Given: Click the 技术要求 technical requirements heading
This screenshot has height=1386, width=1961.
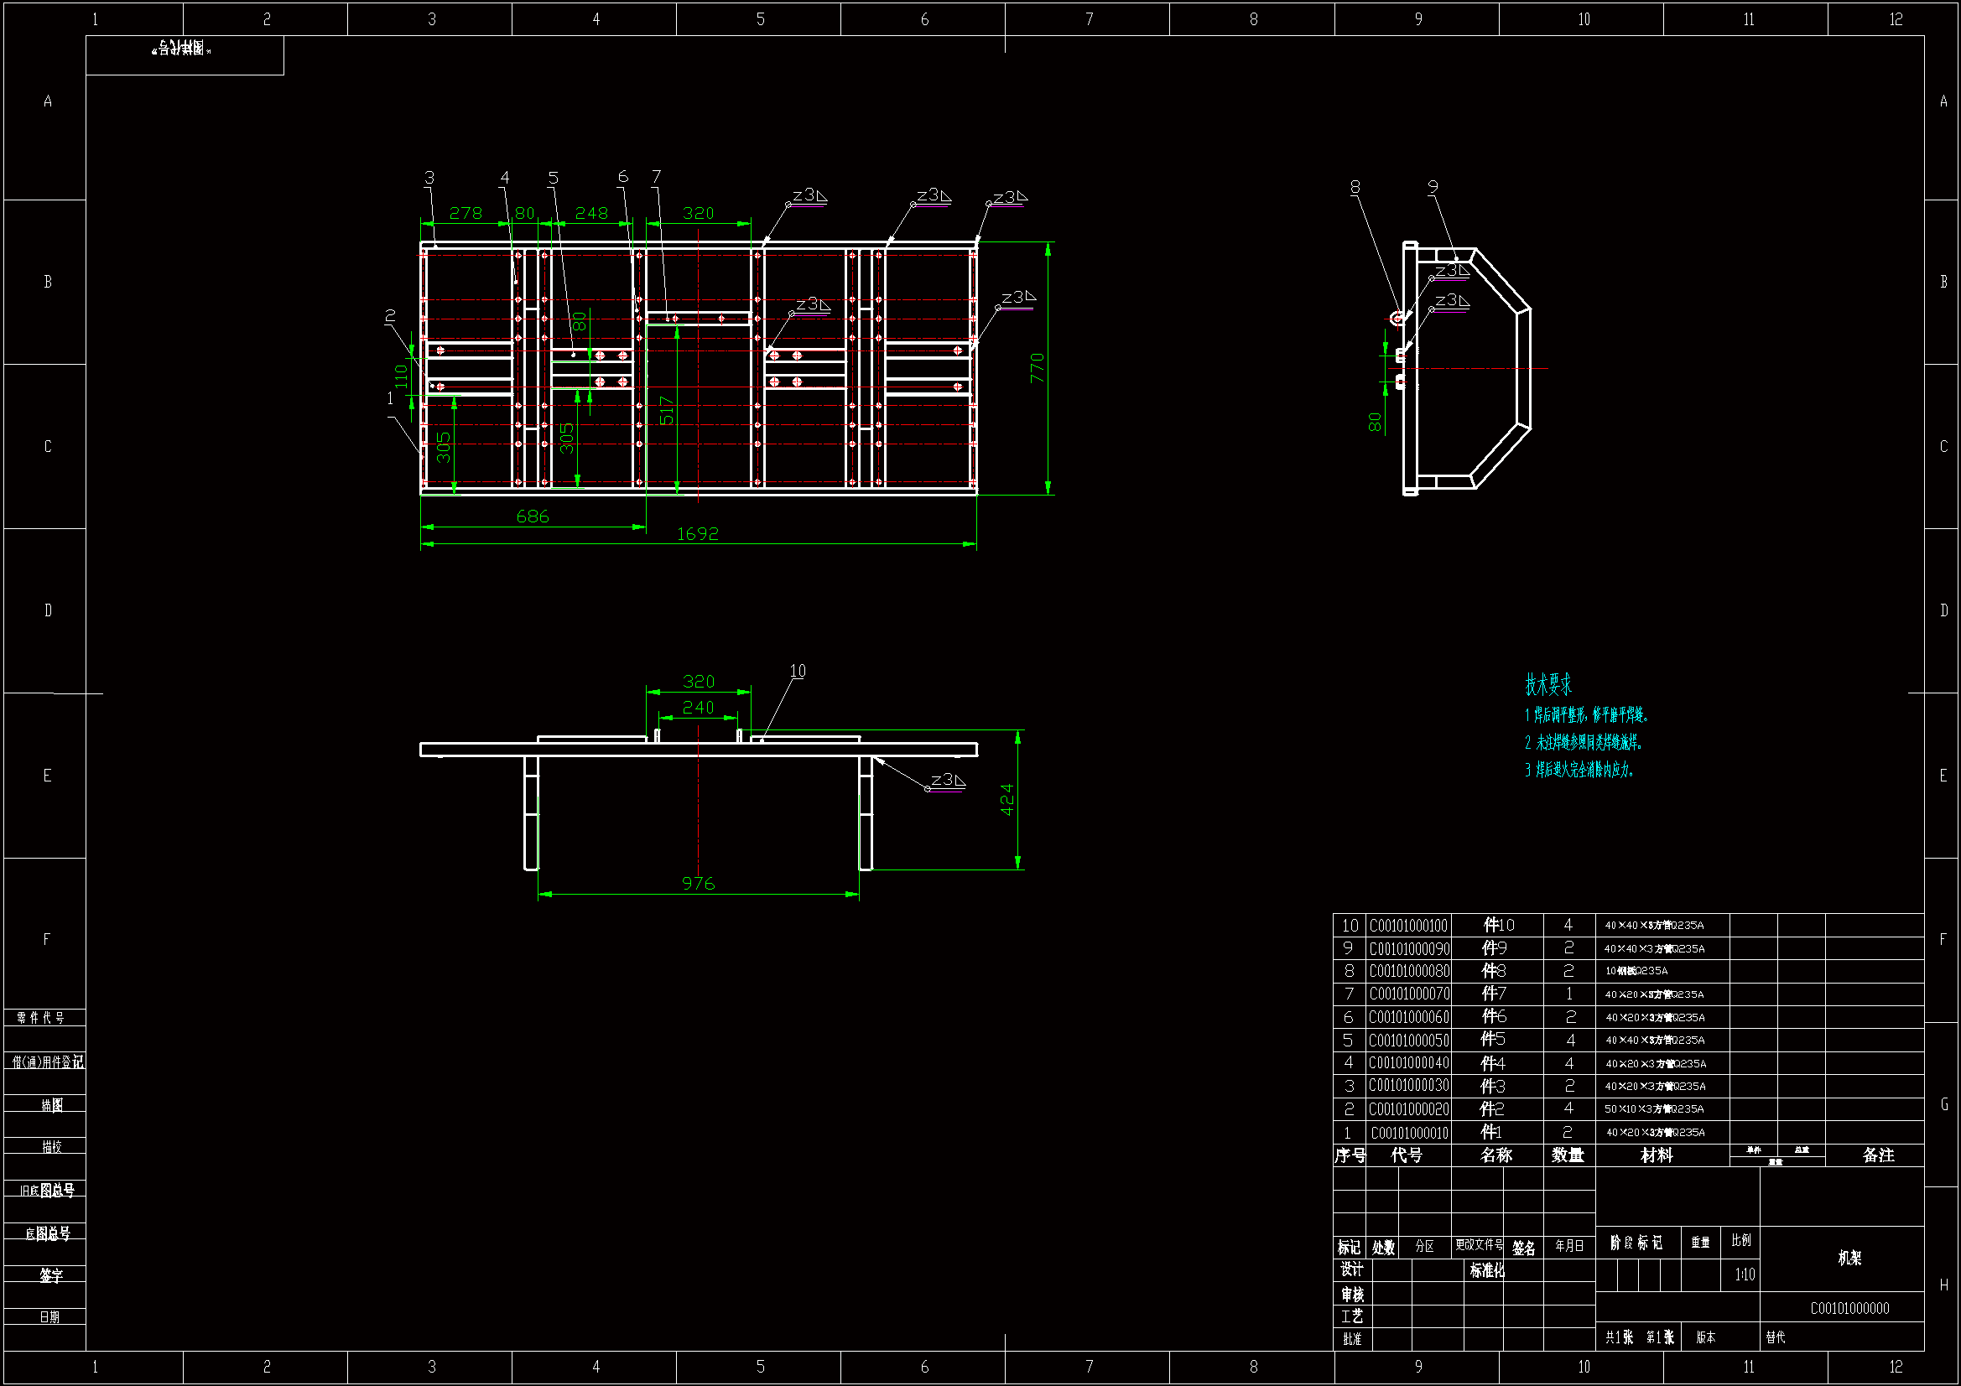Looking at the screenshot, I should [x=1547, y=684].
